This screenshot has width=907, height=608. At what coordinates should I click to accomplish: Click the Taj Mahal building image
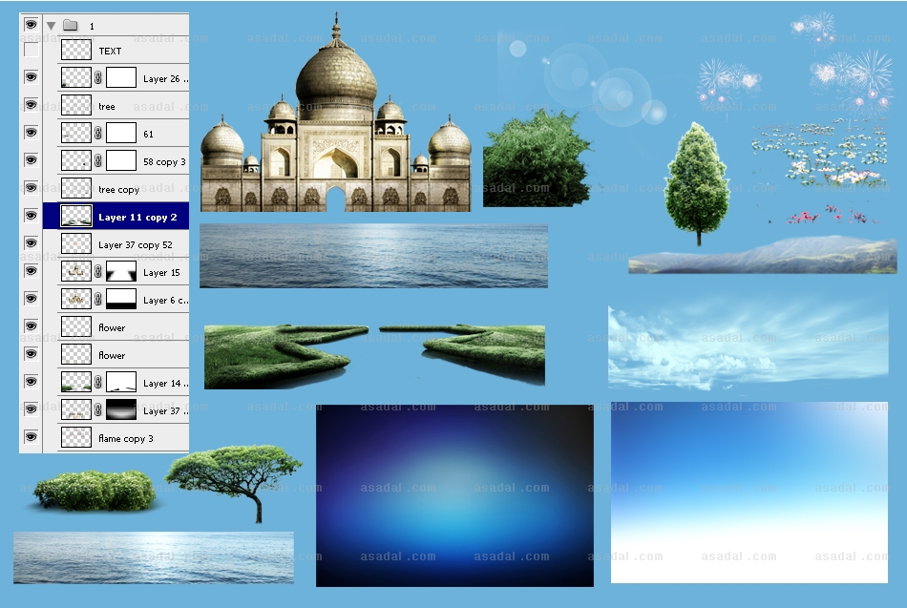click(x=335, y=134)
